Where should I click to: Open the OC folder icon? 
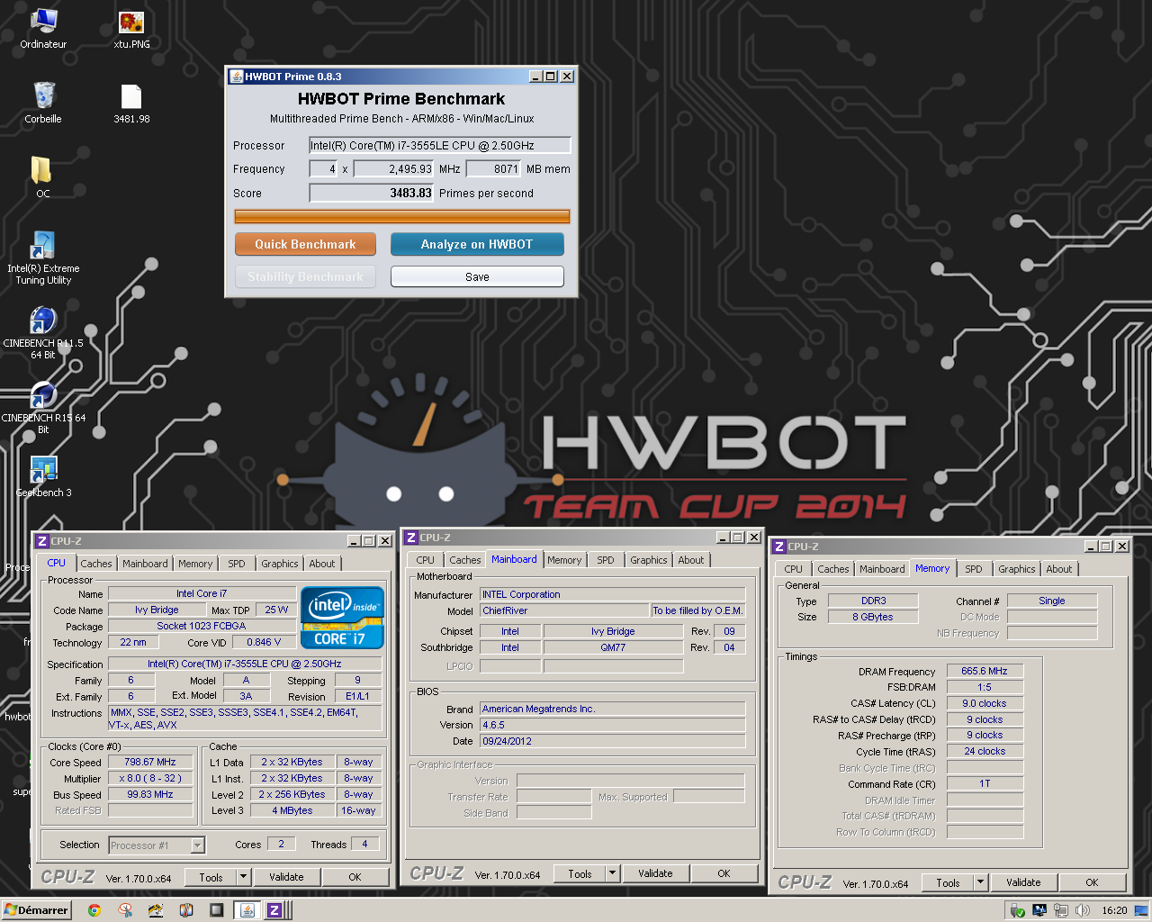point(42,176)
